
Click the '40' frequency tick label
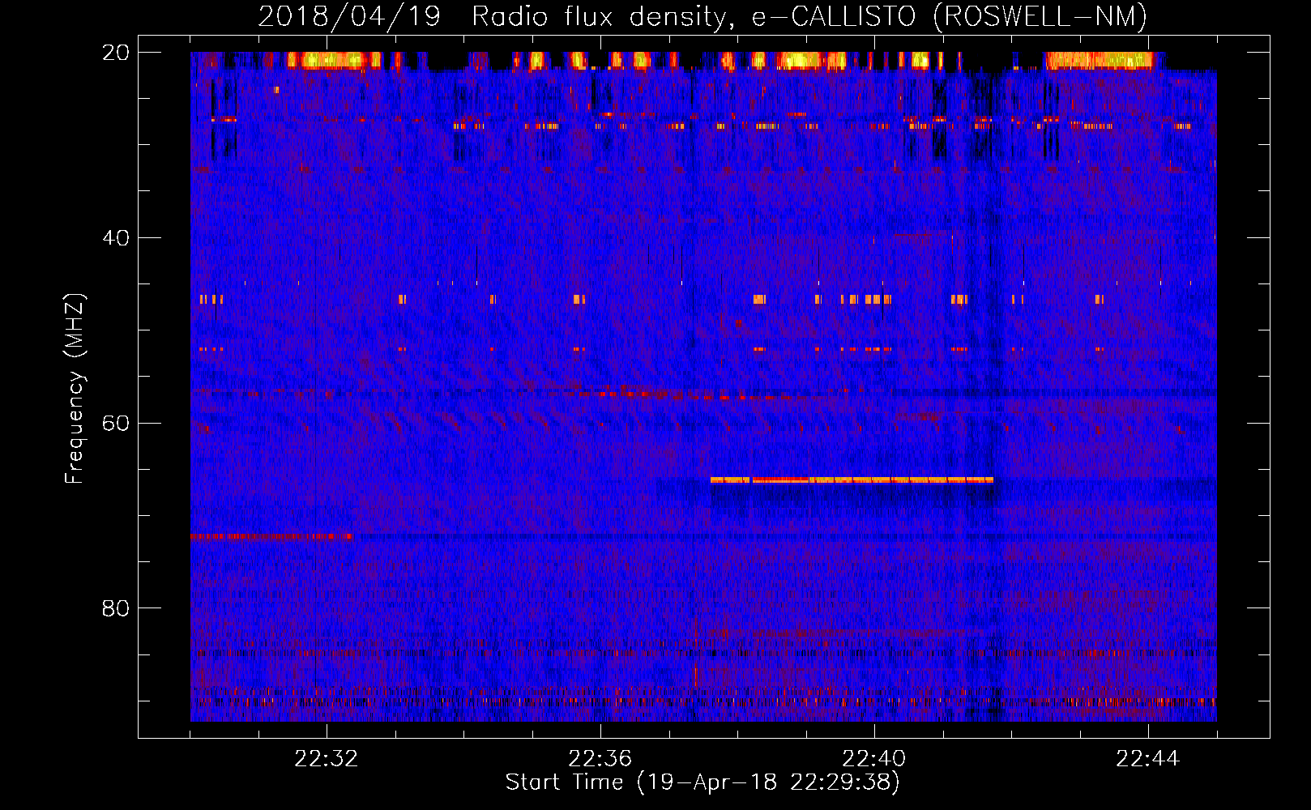(x=115, y=238)
